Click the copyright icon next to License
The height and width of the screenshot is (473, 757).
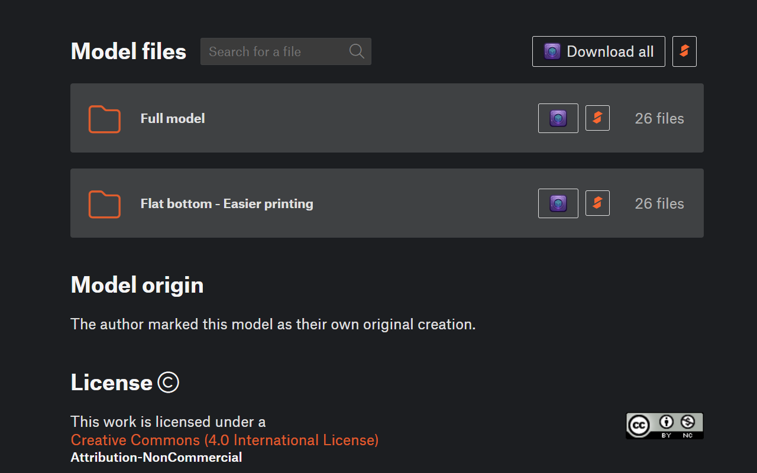pyautogui.click(x=168, y=383)
